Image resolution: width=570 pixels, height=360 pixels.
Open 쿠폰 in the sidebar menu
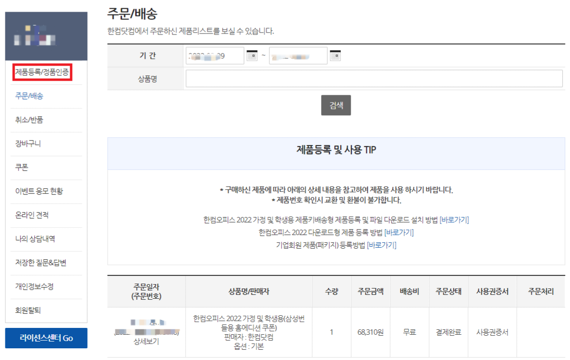coord(21,167)
